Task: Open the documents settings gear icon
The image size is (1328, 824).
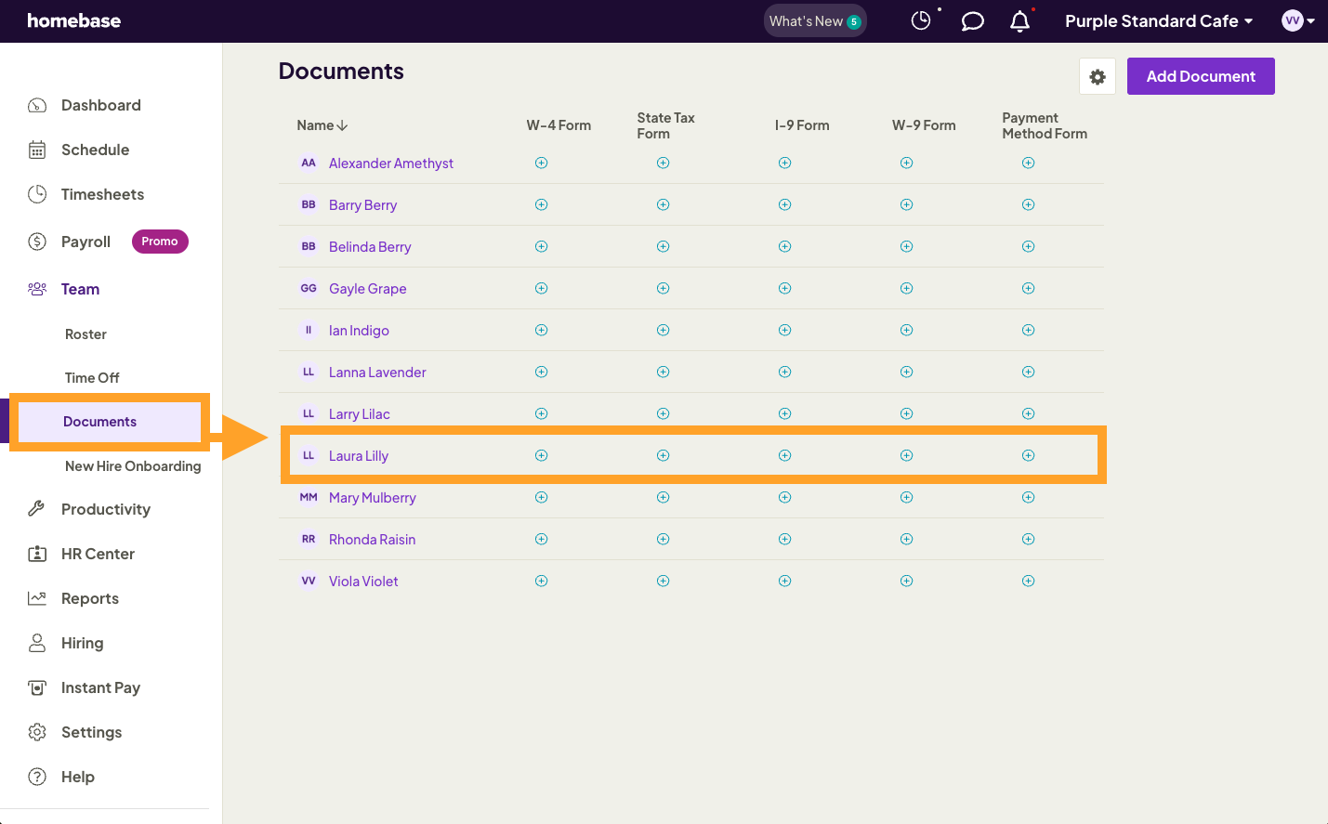Action: coord(1098,76)
